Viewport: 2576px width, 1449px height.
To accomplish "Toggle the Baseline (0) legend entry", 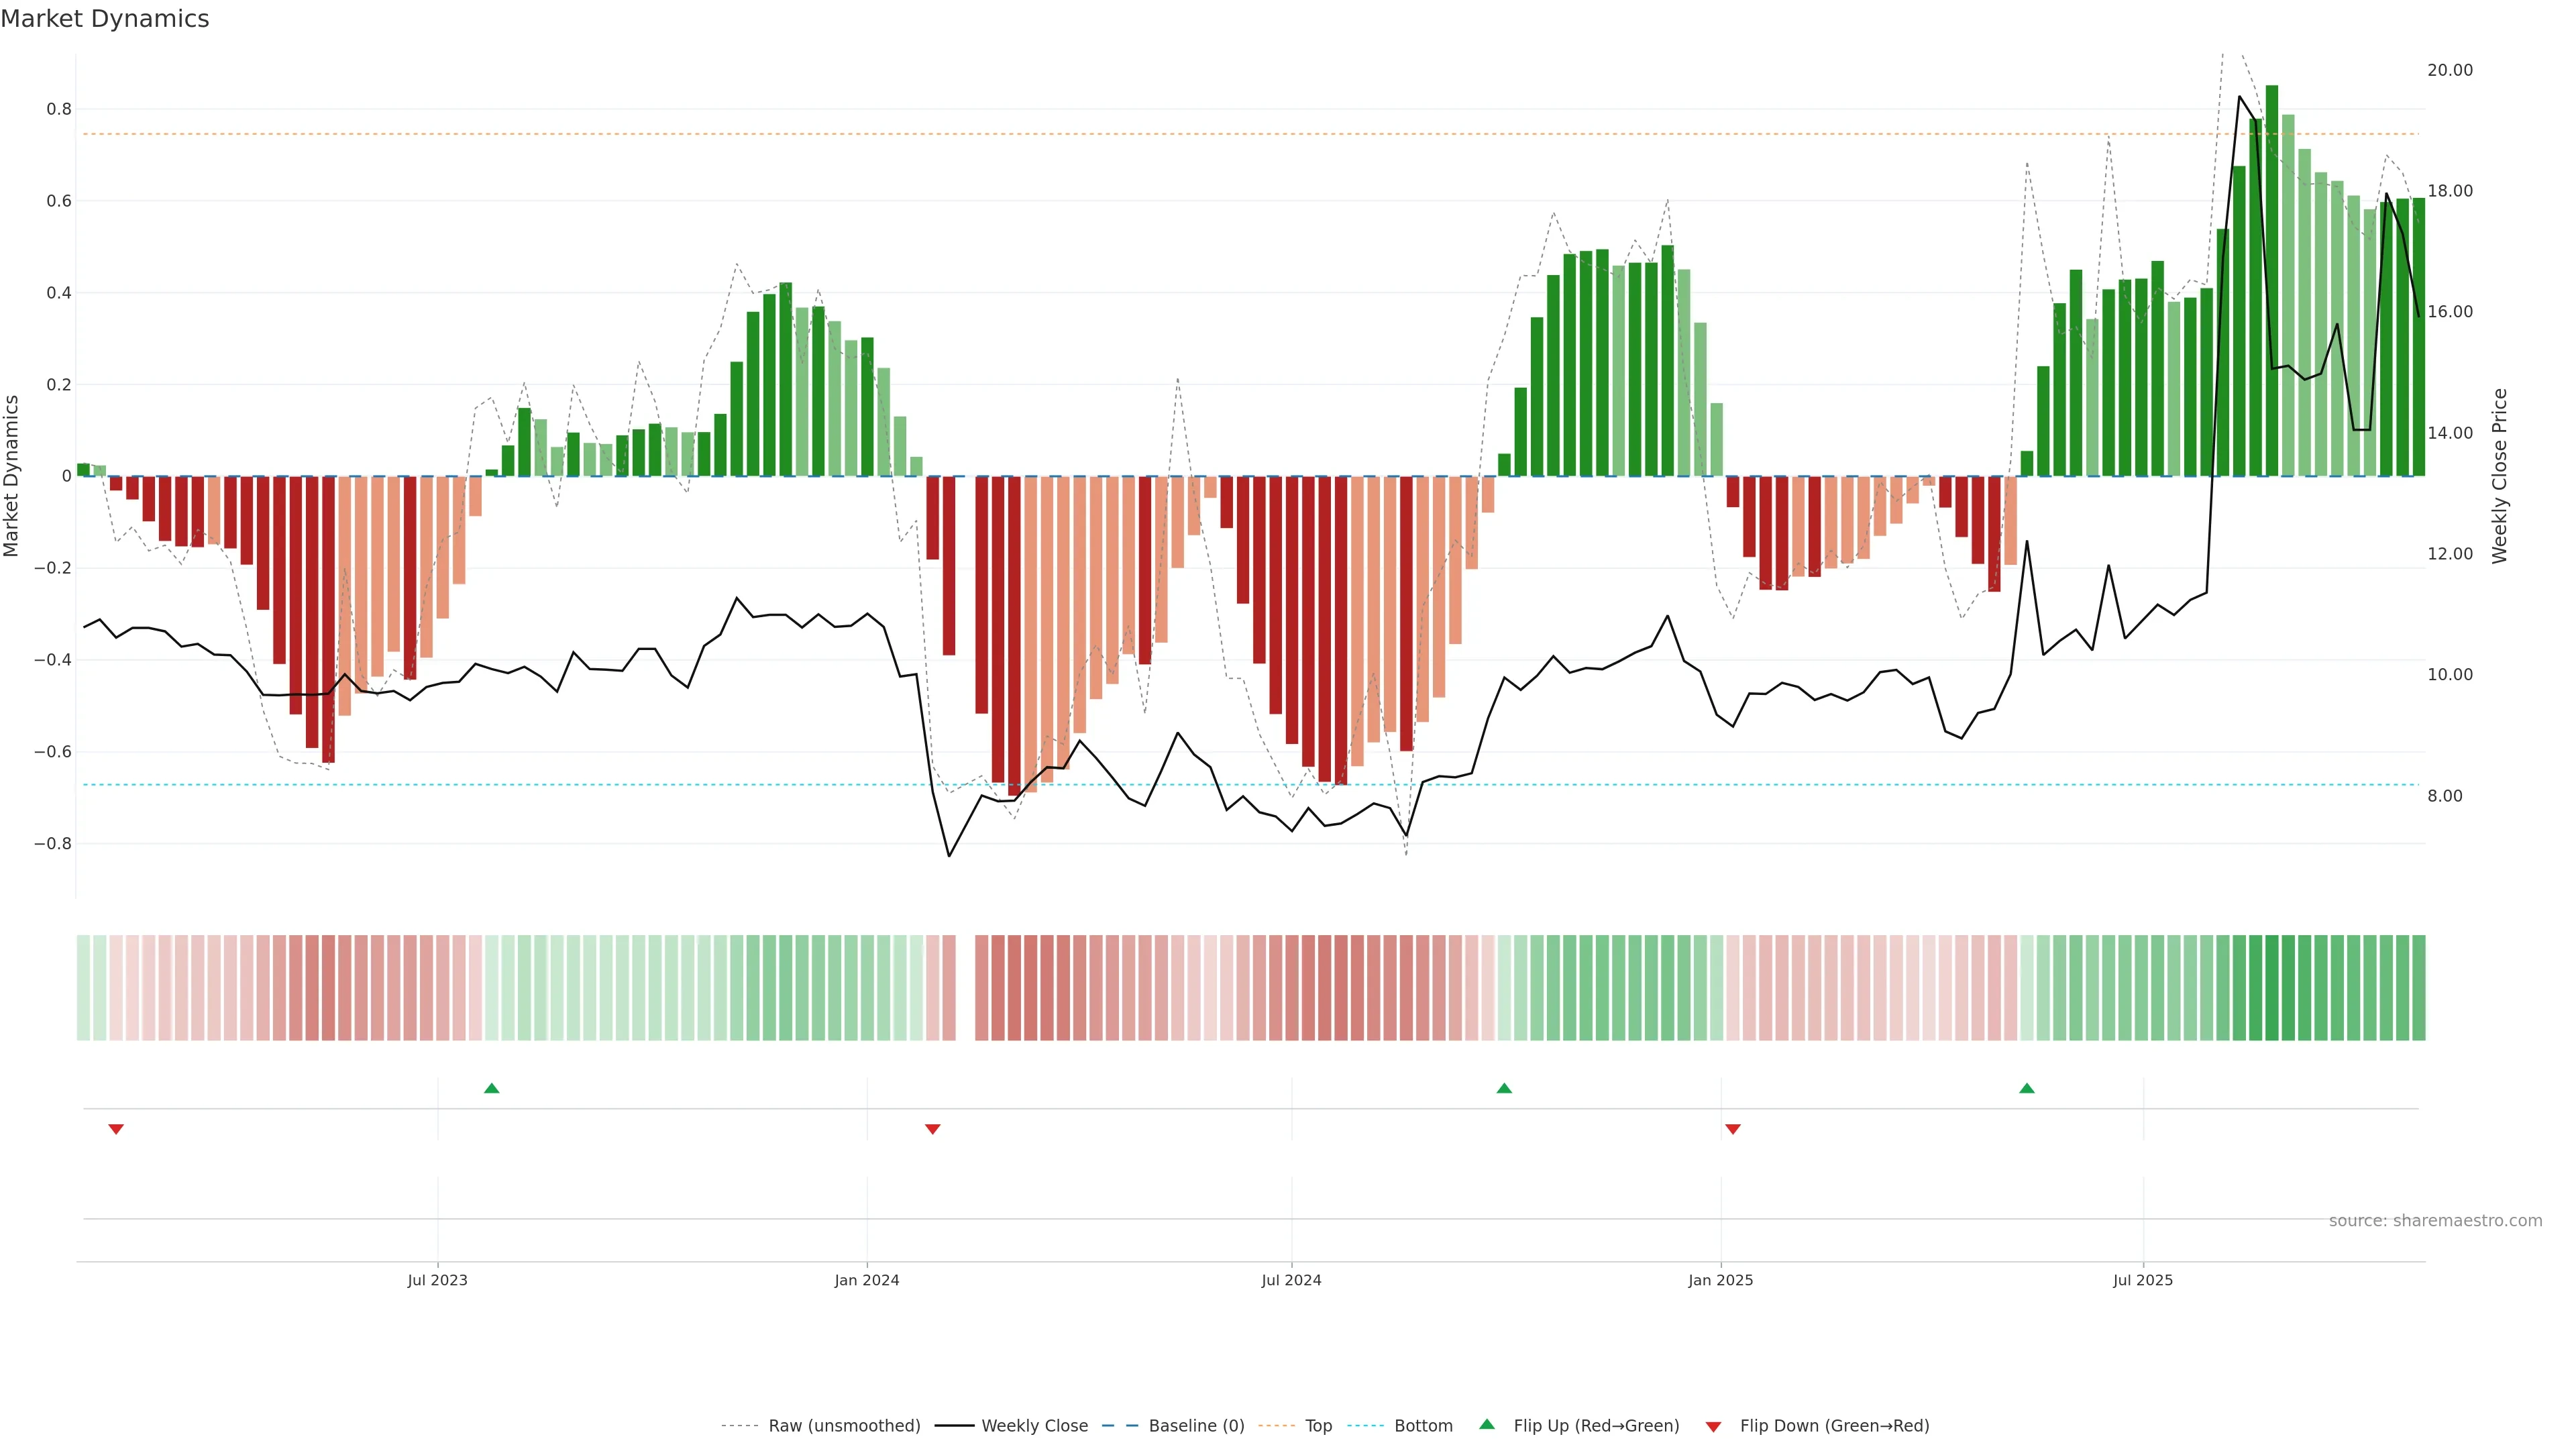I will [x=1196, y=1425].
